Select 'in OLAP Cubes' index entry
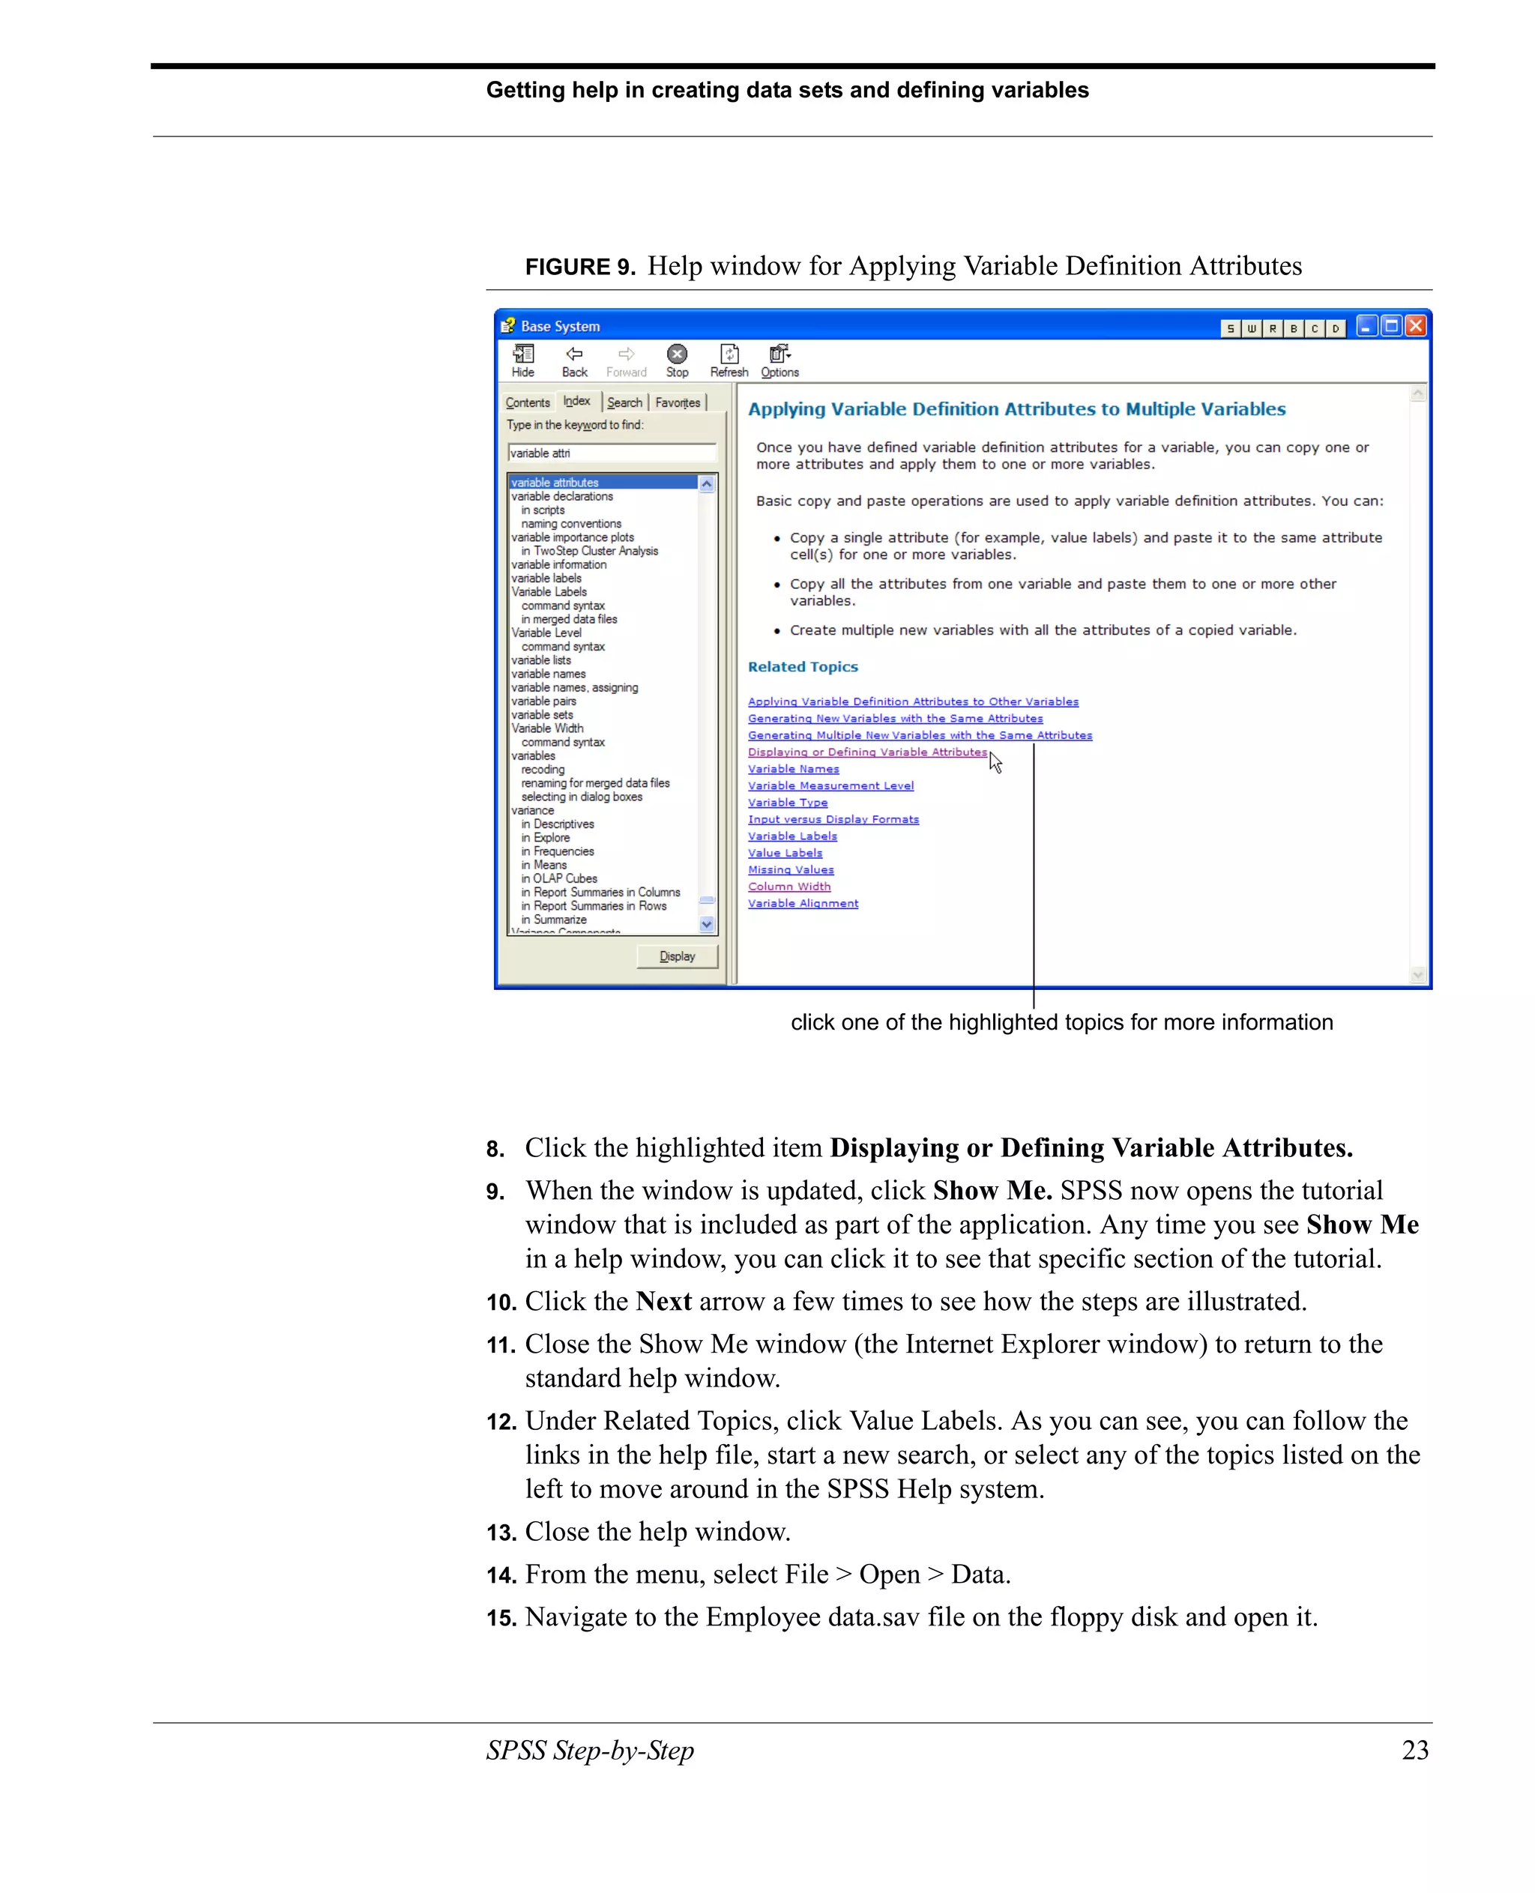The width and height of the screenshot is (1535, 1893). point(560,878)
